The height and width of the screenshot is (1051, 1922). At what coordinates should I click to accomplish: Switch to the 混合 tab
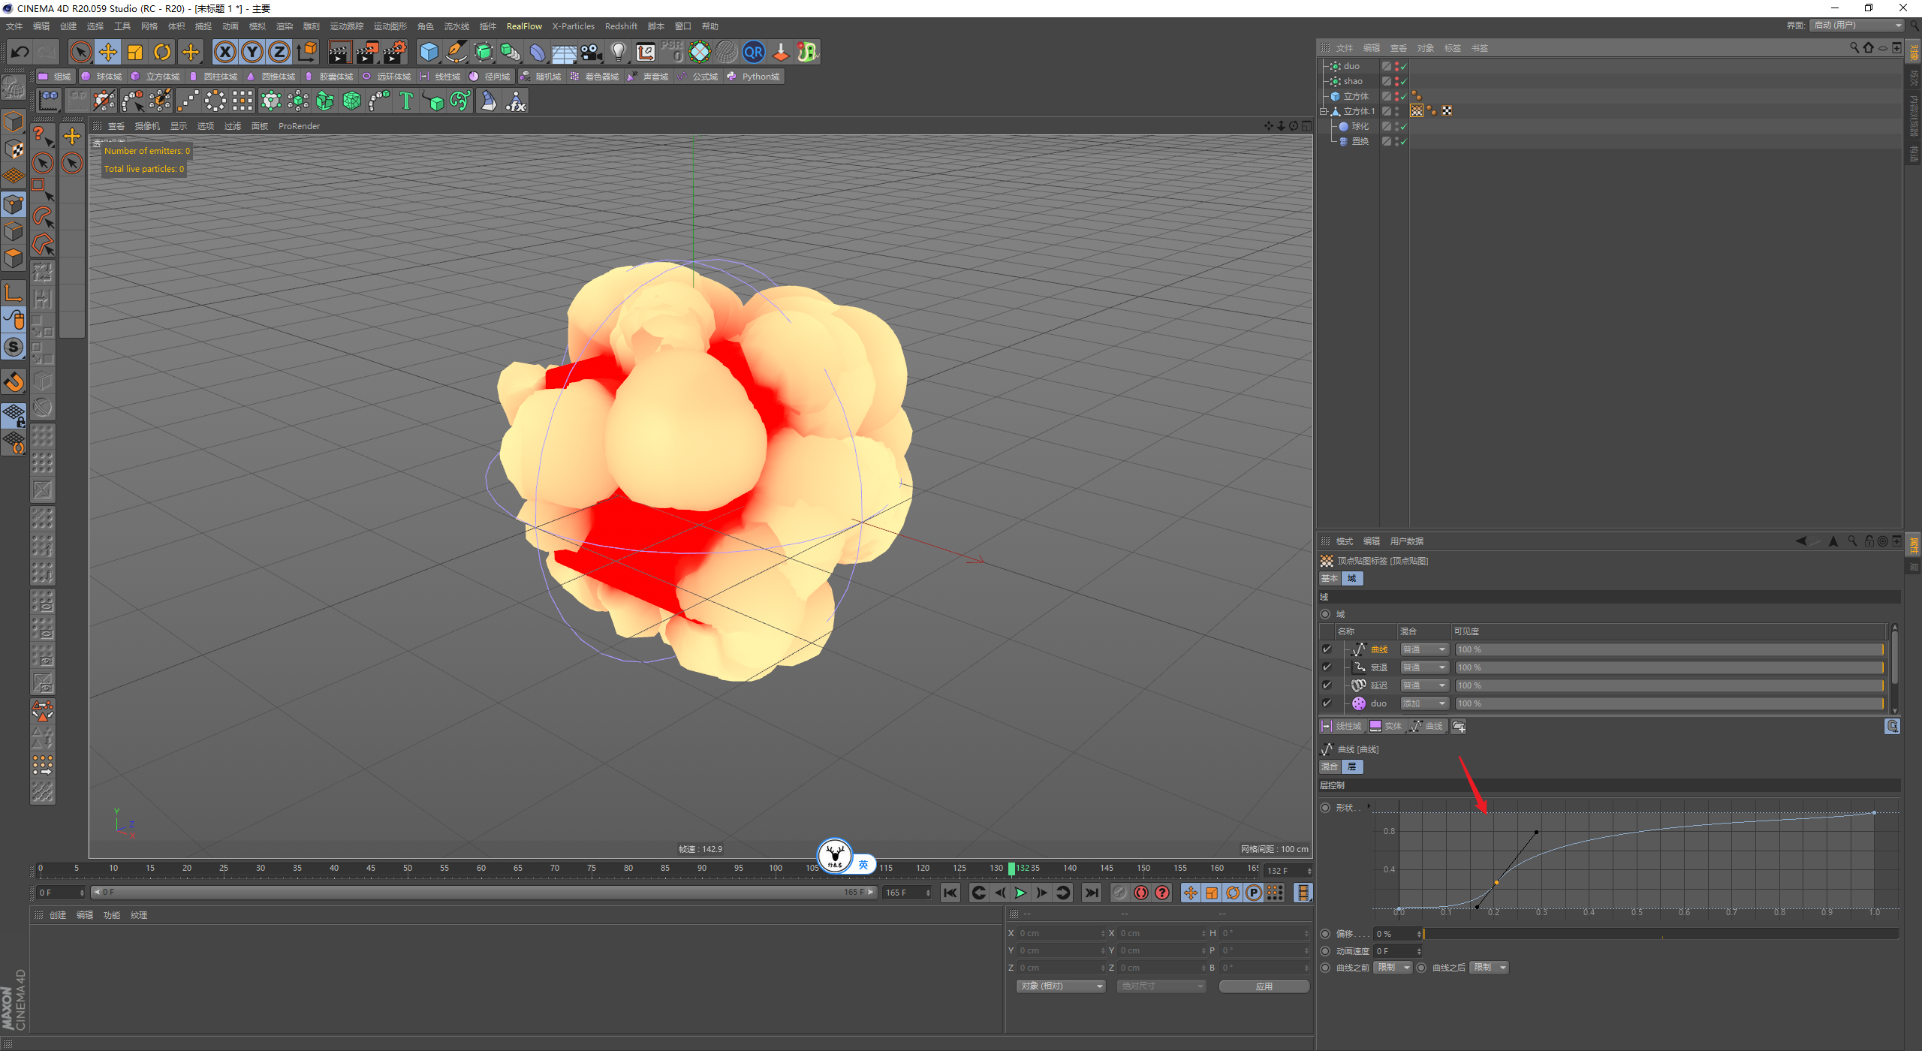1330,766
